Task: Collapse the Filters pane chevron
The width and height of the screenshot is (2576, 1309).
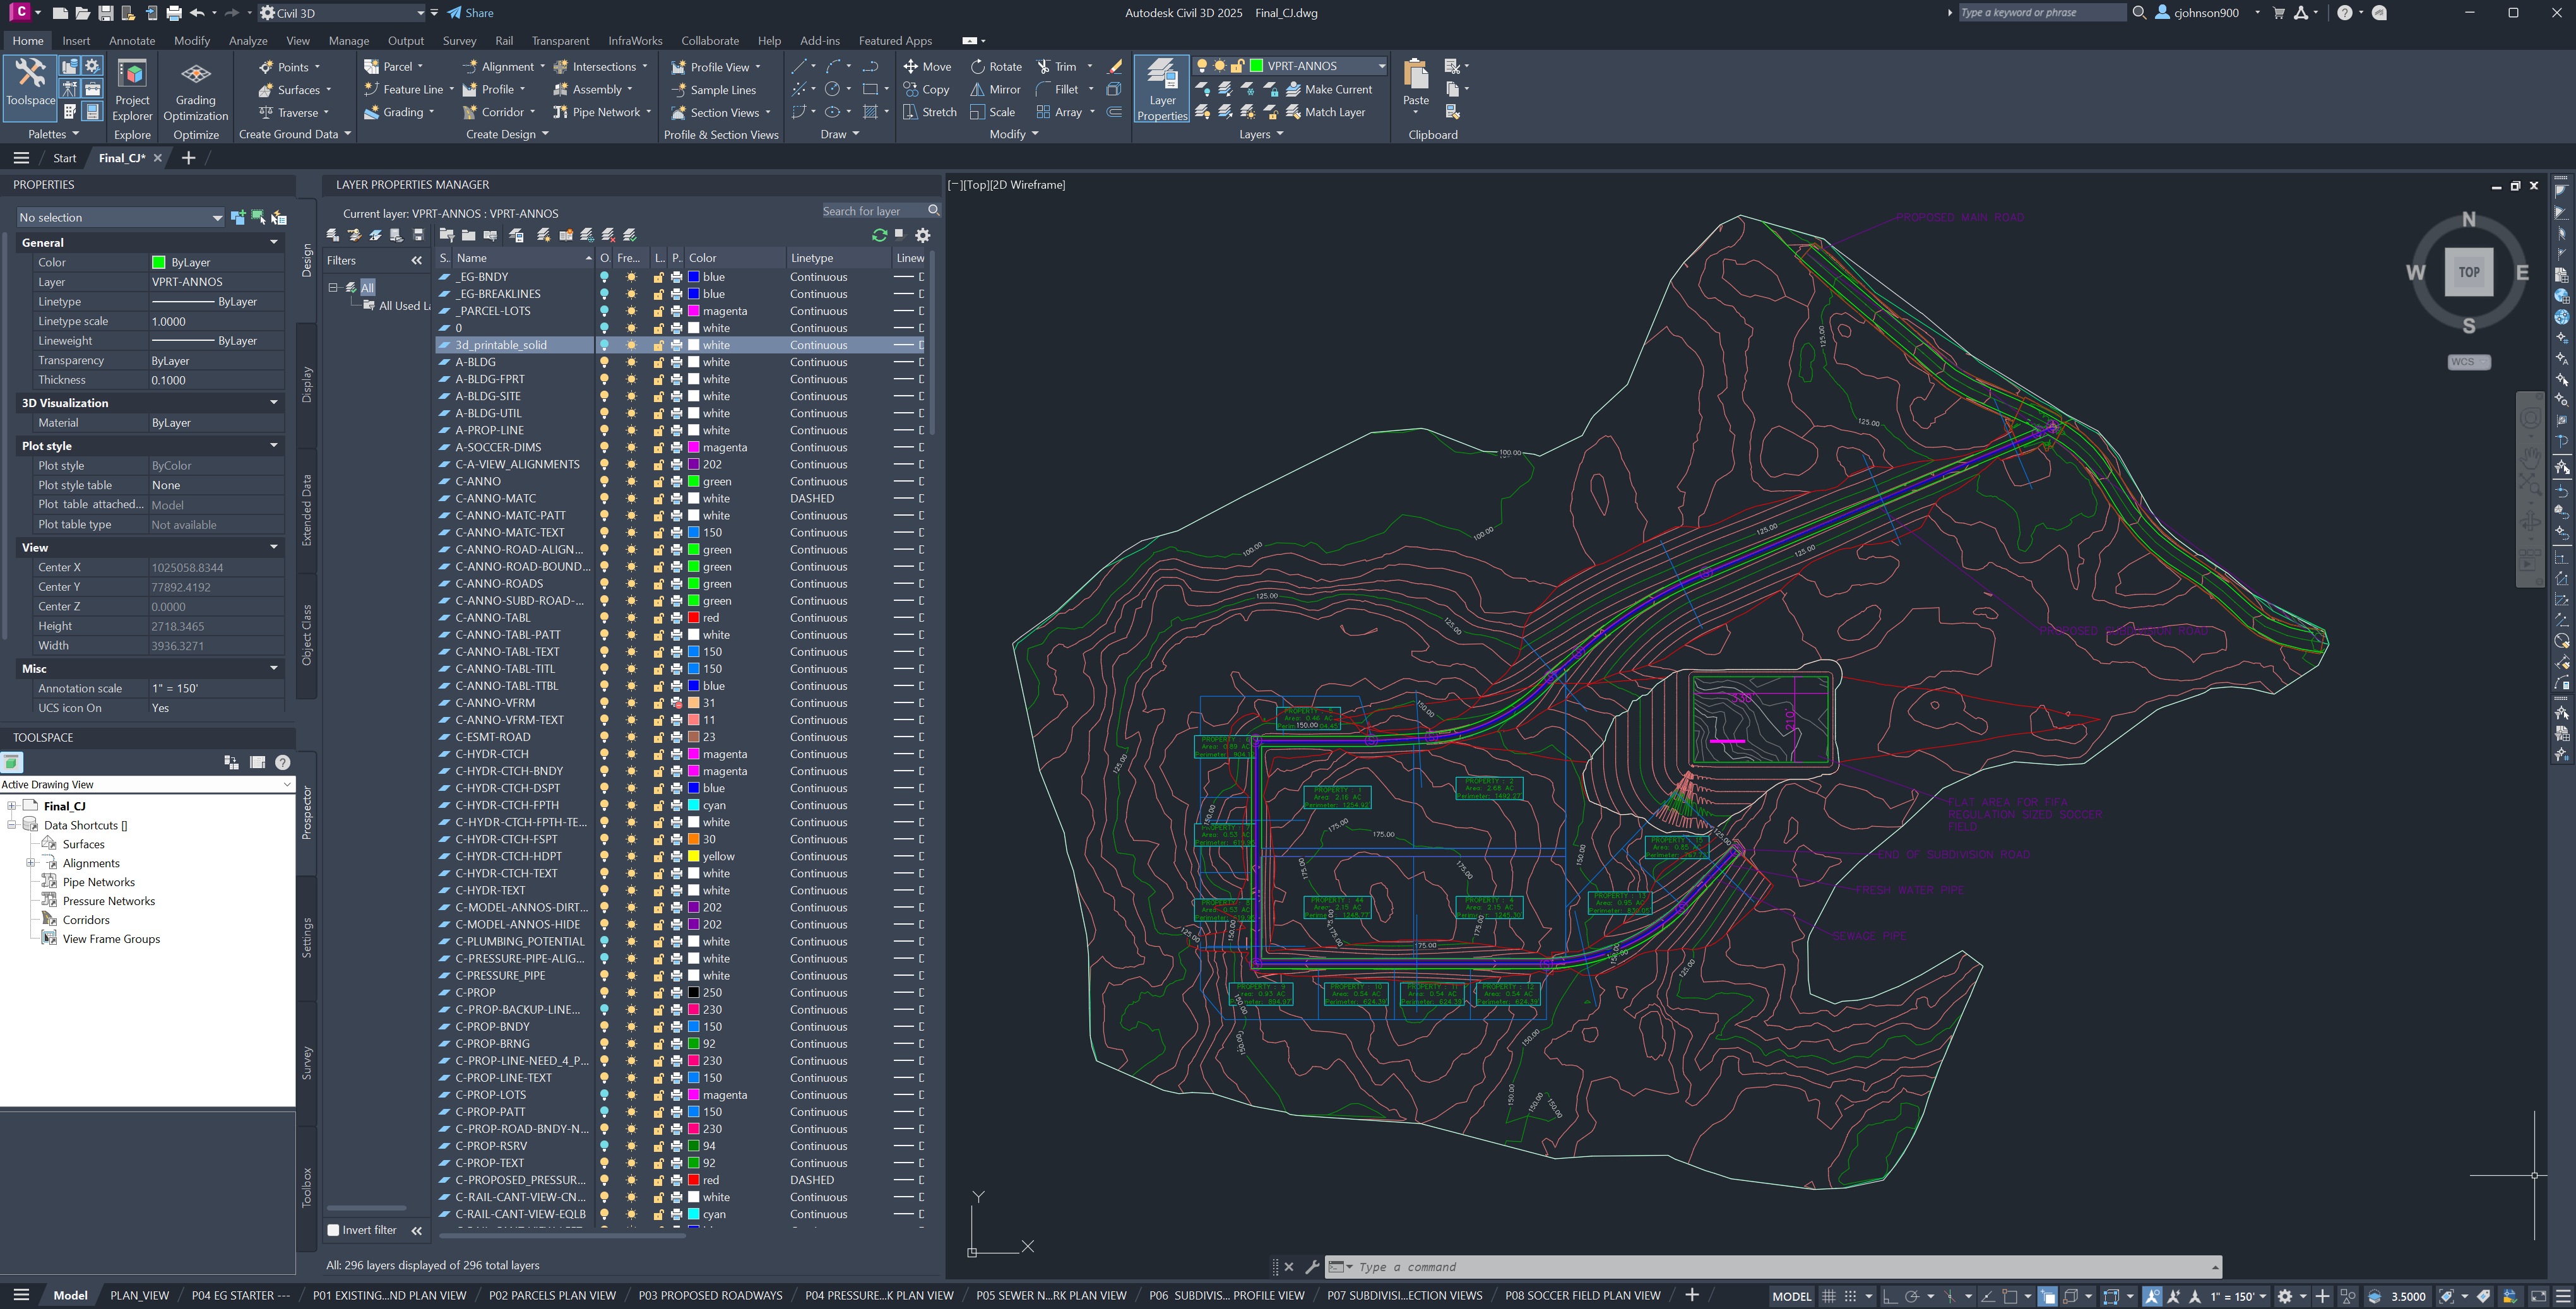Action: [416, 260]
